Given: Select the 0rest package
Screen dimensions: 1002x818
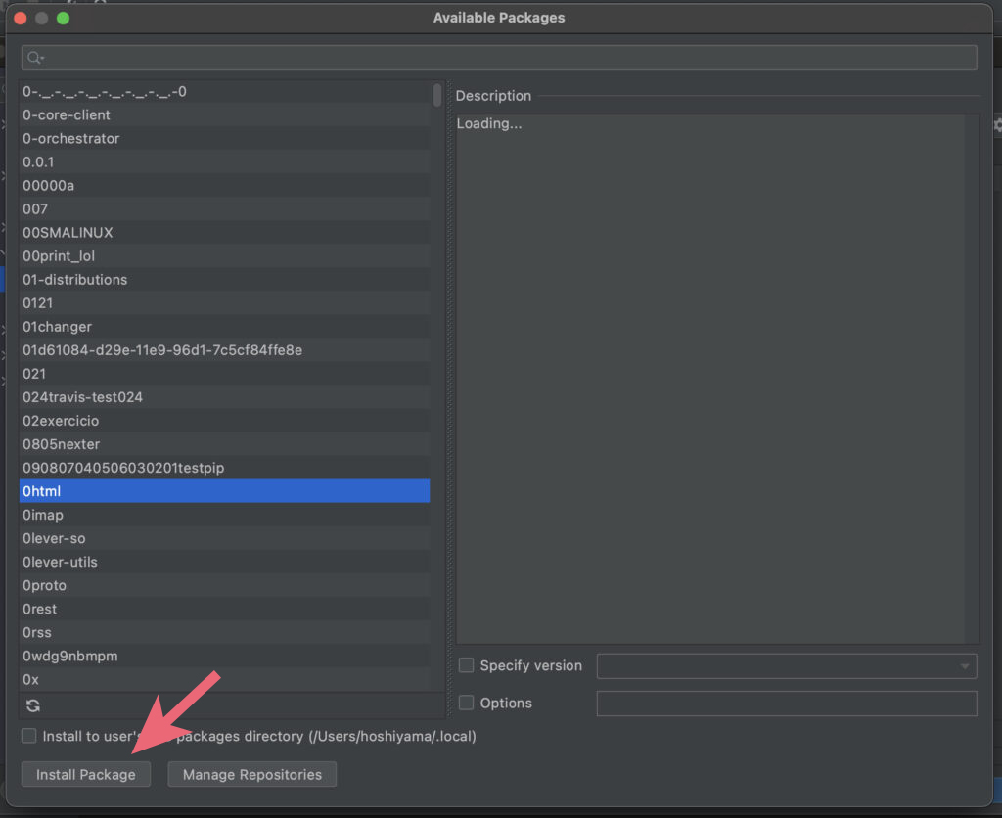Looking at the screenshot, I should click(x=224, y=609).
